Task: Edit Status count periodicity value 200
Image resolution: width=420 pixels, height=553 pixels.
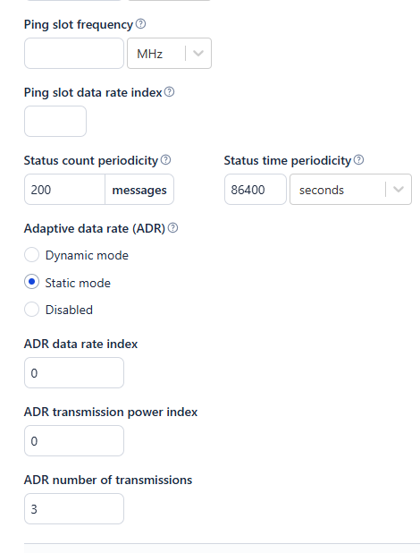Action: 65,190
